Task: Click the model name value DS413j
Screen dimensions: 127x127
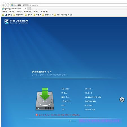Action: 88,89
